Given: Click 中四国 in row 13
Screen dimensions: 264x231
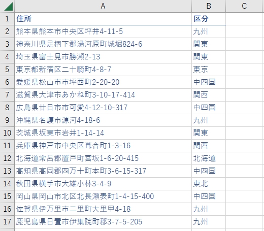Looking at the screenshot, I should (x=209, y=171).
